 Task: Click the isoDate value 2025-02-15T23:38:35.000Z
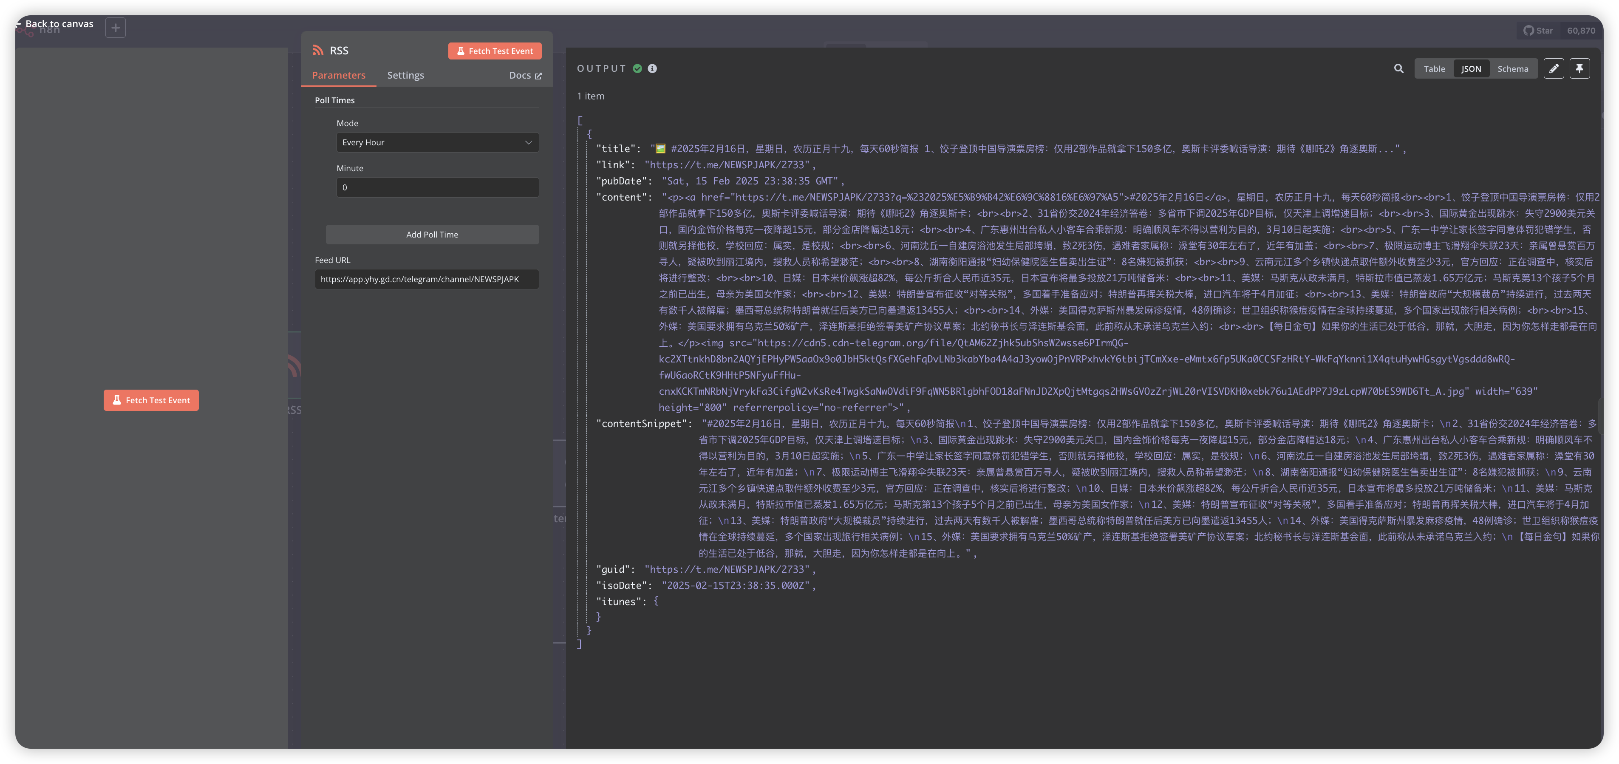(735, 586)
